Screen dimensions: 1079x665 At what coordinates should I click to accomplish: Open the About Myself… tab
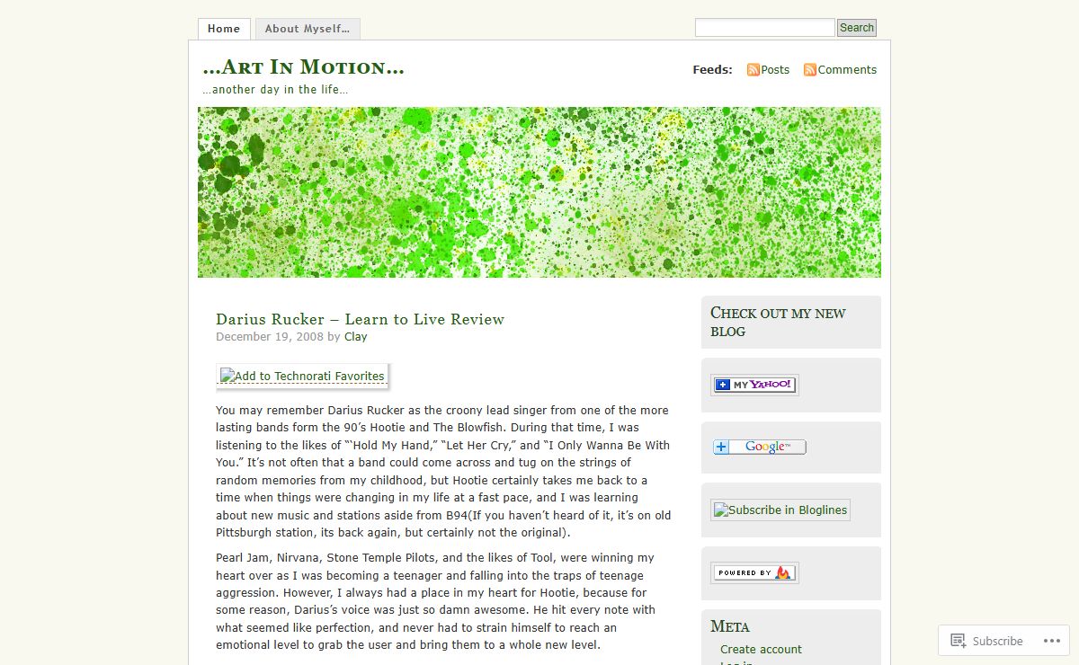pyautogui.click(x=308, y=29)
